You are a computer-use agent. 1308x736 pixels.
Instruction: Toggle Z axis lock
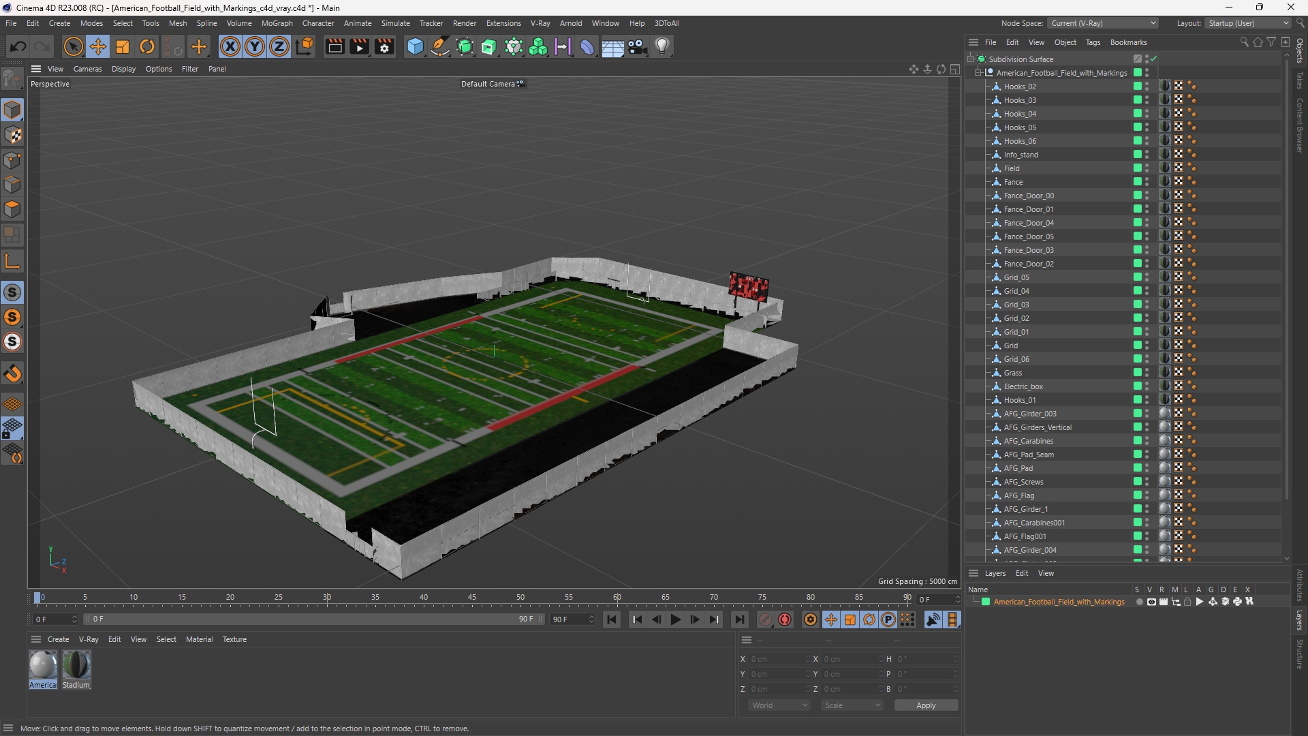coord(279,46)
